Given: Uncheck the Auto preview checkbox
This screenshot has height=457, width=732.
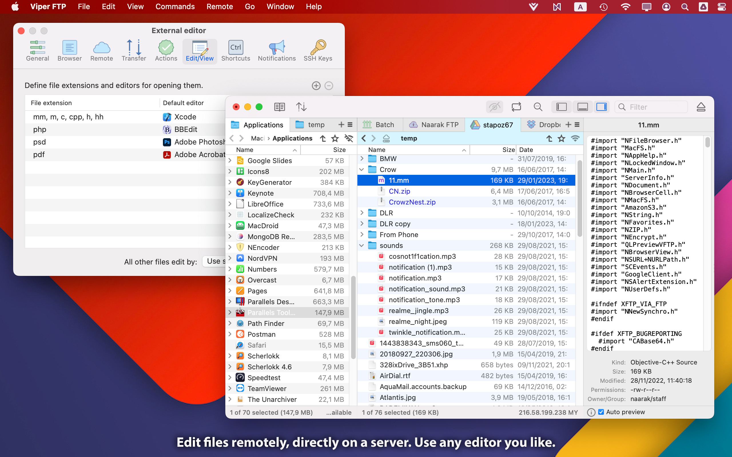Looking at the screenshot, I should click(x=601, y=412).
